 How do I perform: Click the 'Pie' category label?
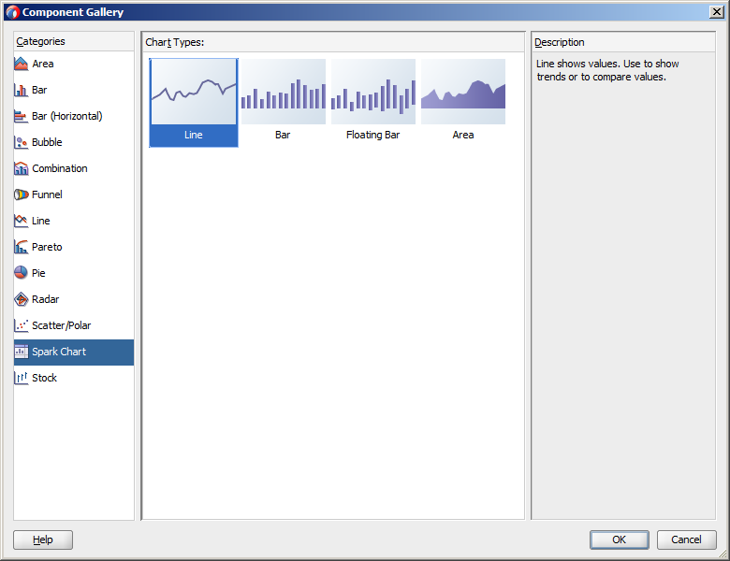click(x=38, y=273)
